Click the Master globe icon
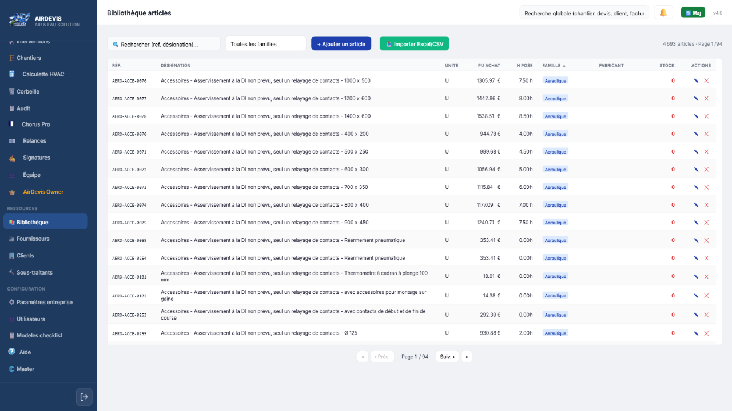Viewport: 732px width, 411px height. [x=11, y=369]
